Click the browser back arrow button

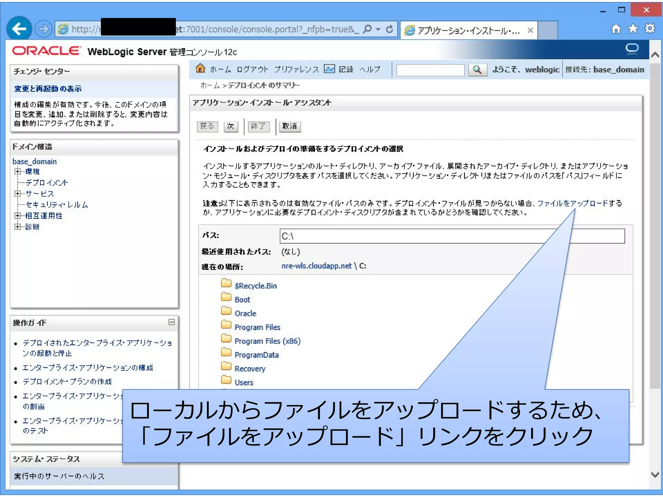tap(19, 29)
